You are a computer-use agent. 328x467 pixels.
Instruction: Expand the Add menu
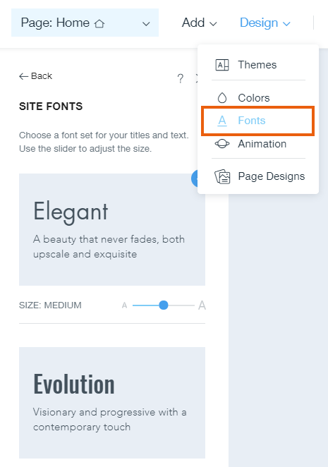point(200,23)
